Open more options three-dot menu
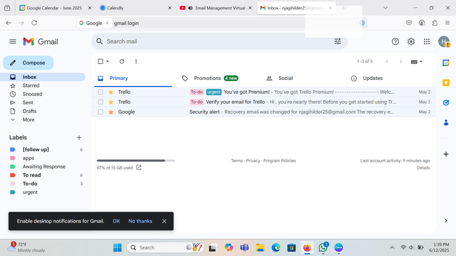This screenshot has height=256, width=456. point(136,61)
